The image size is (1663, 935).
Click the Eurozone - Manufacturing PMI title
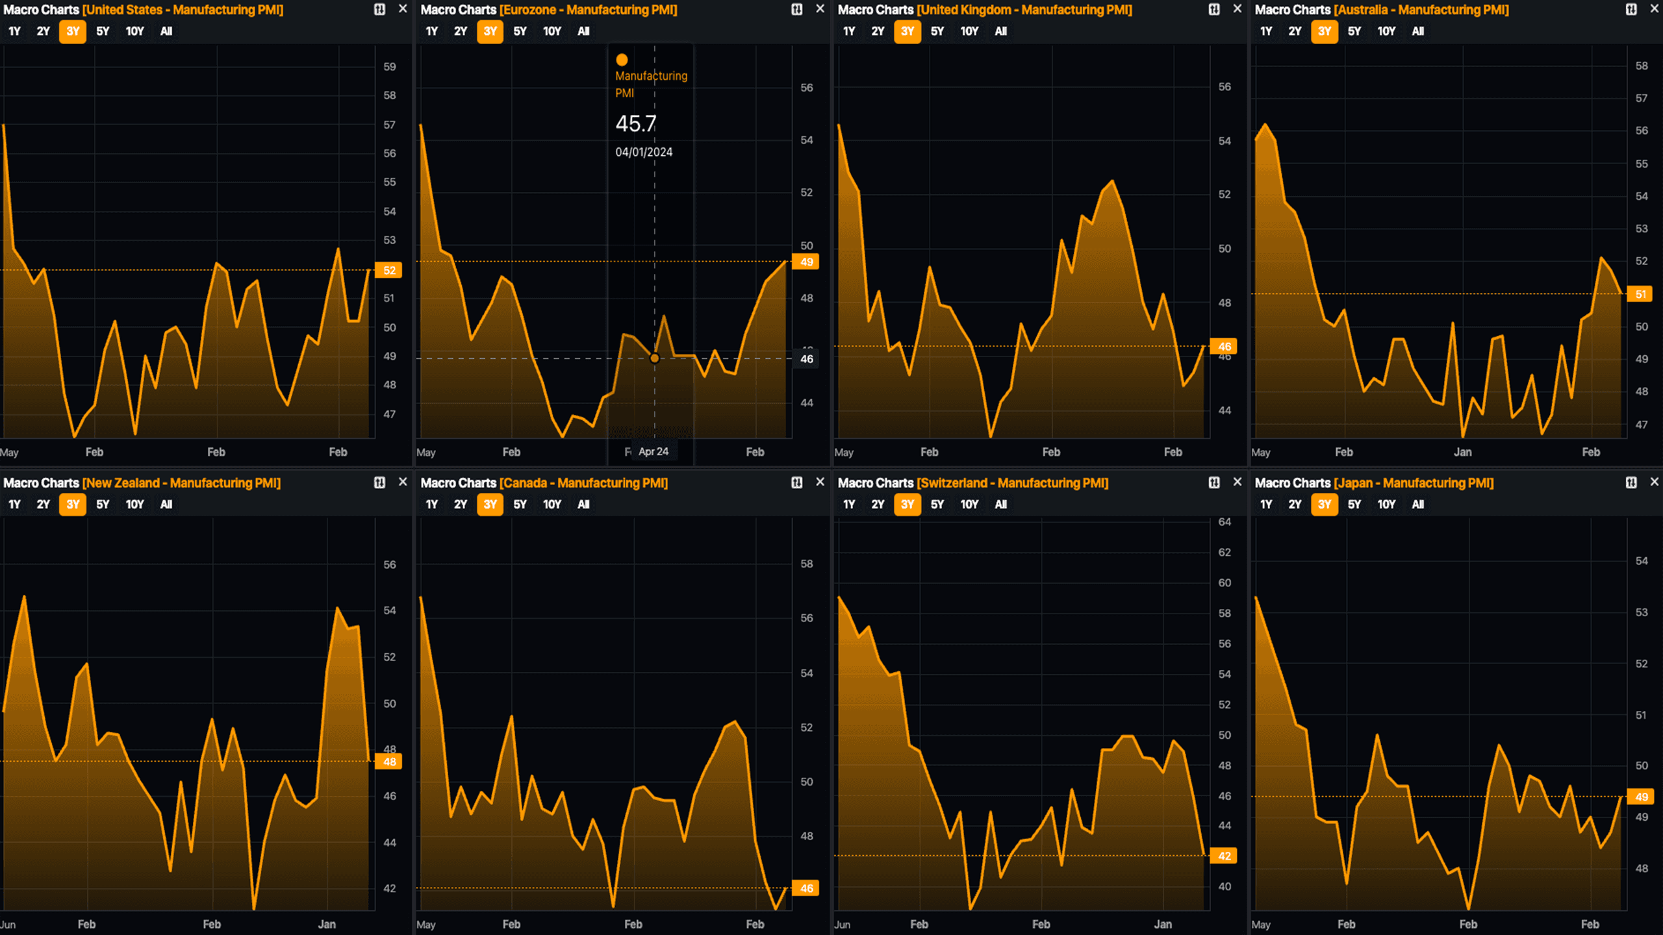(x=589, y=10)
